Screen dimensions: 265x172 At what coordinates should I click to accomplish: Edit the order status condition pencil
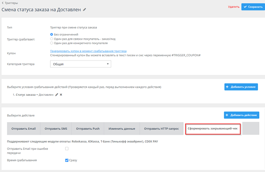(57, 95)
